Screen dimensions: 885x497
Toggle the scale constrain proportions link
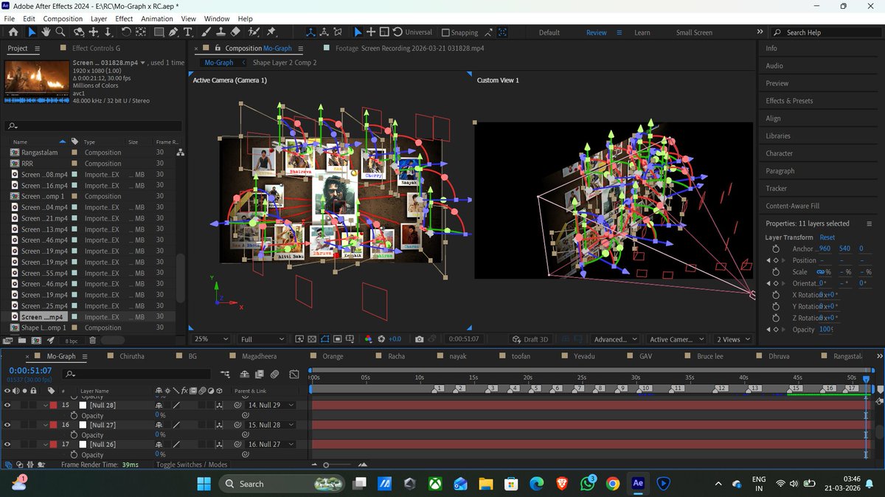[820, 272]
